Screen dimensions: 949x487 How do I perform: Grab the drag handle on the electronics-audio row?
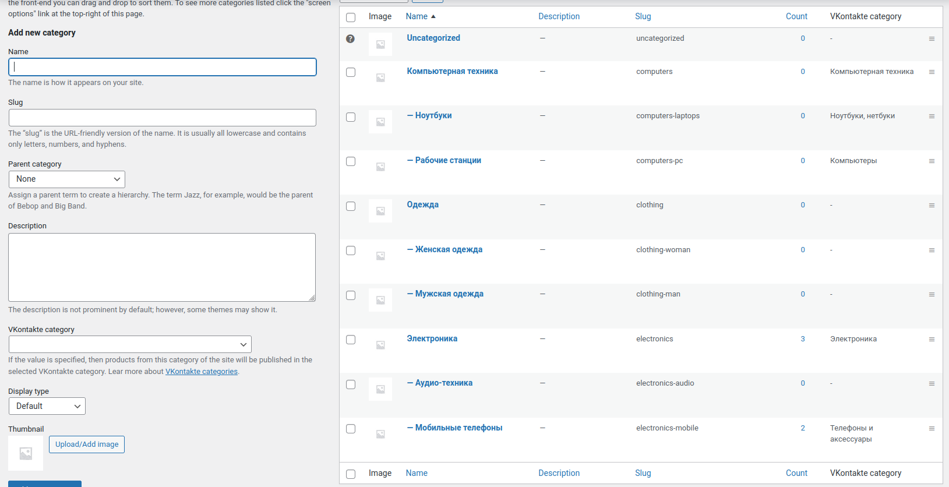point(932,384)
